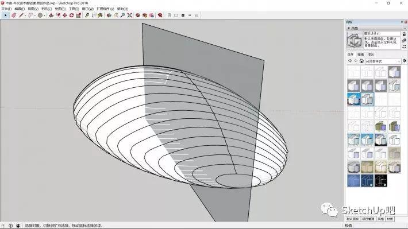The height and width of the screenshot is (229, 408).
Task: Click the Zoom Extents toolbar icon
Action: [129, 15]
